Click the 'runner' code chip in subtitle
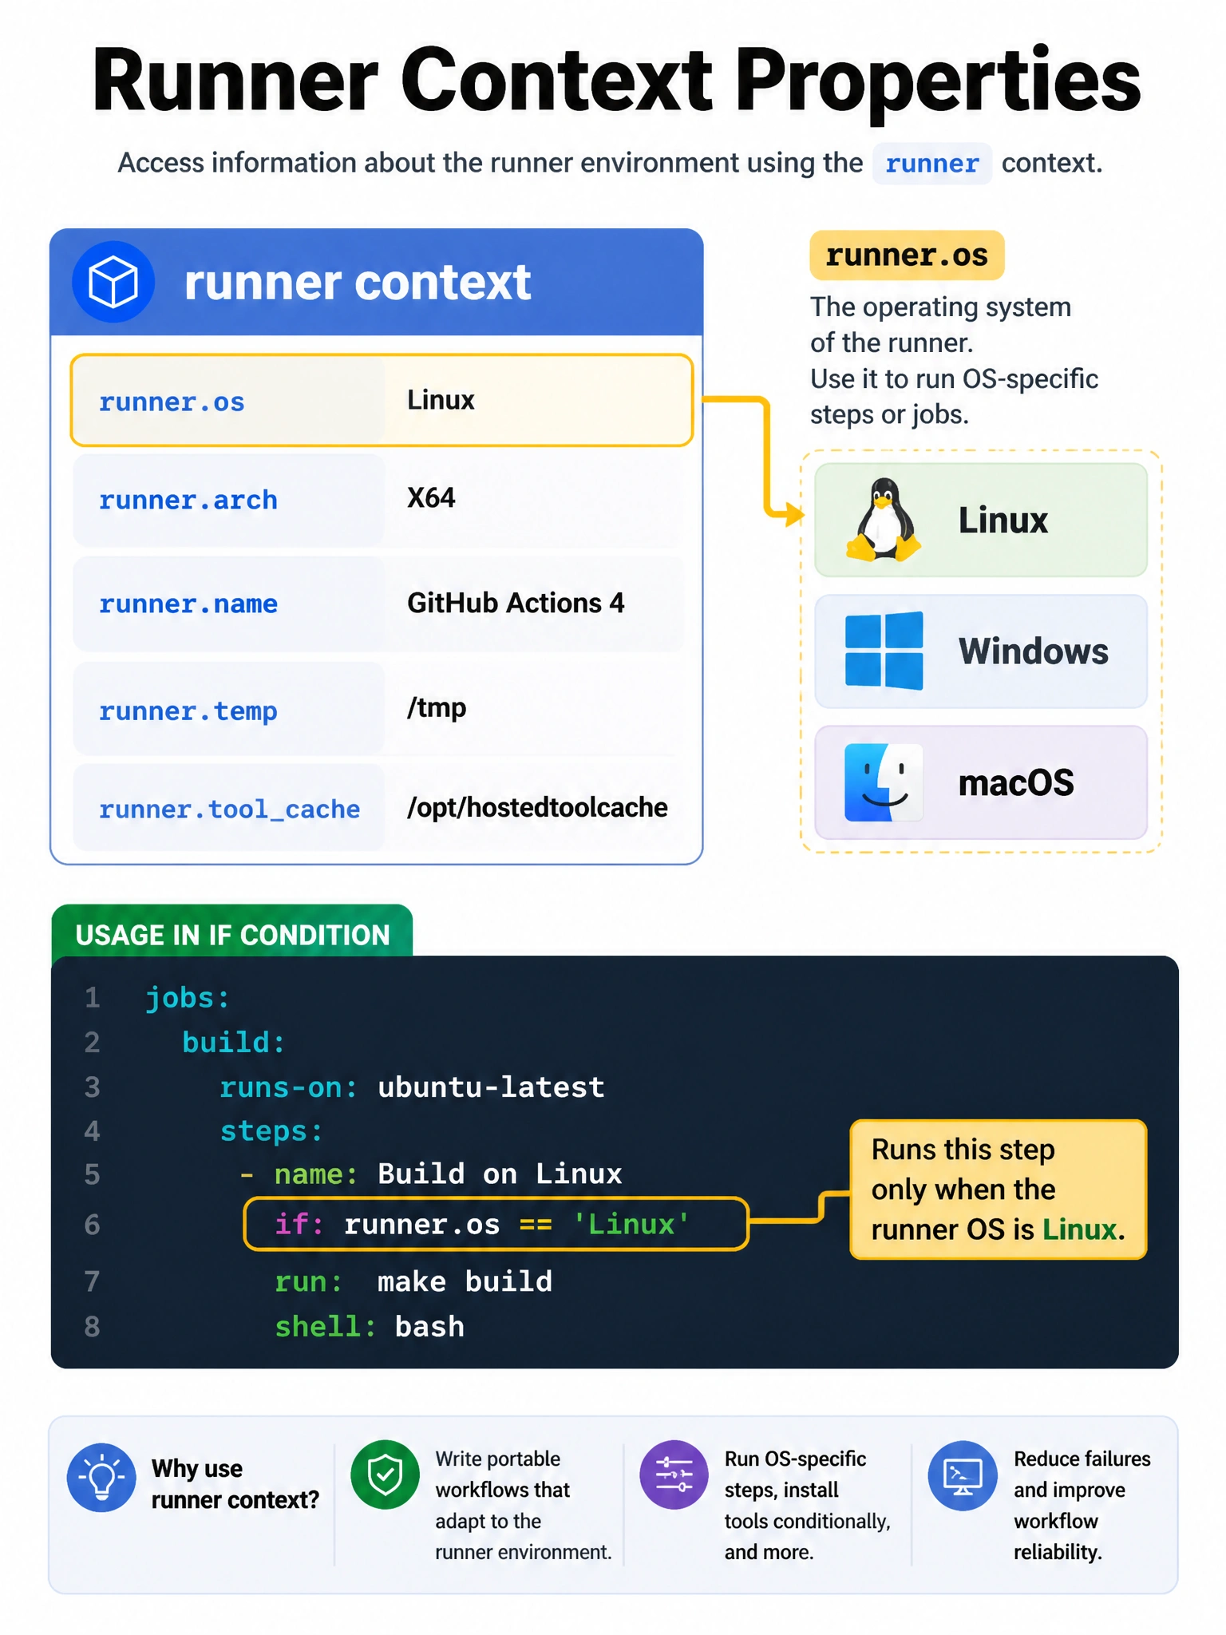This screenshot has width=1226, height=1635. pyautogui.click(x=931, y=164)
